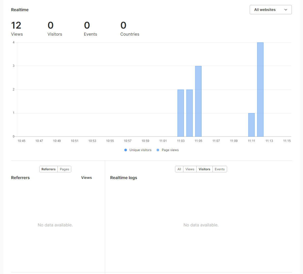Click the Realtime page heading
The width and height of the screenshot is (303, 274).
click(20, 10)
